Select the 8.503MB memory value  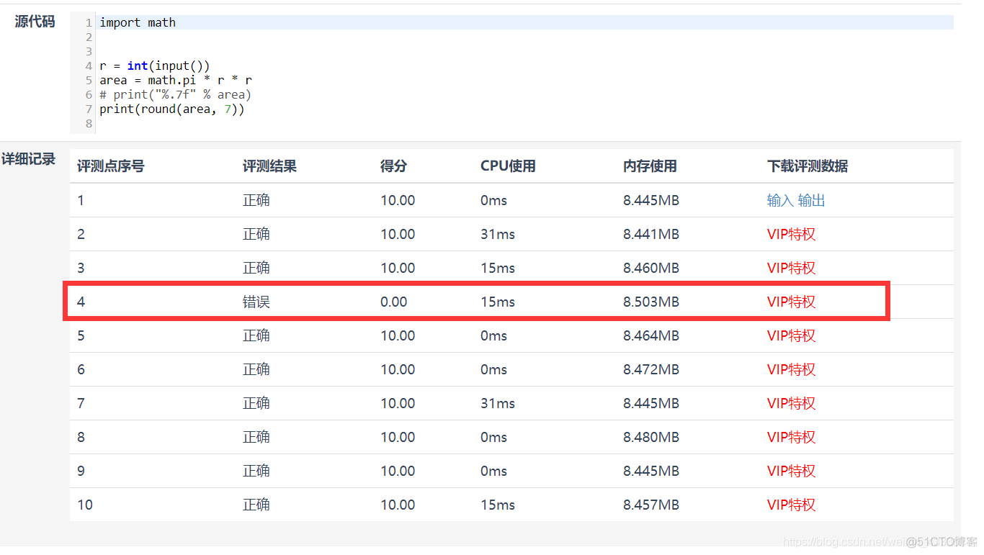651,302
